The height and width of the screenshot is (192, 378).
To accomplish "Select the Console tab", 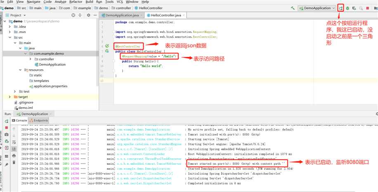I will [x=19, y=121].
